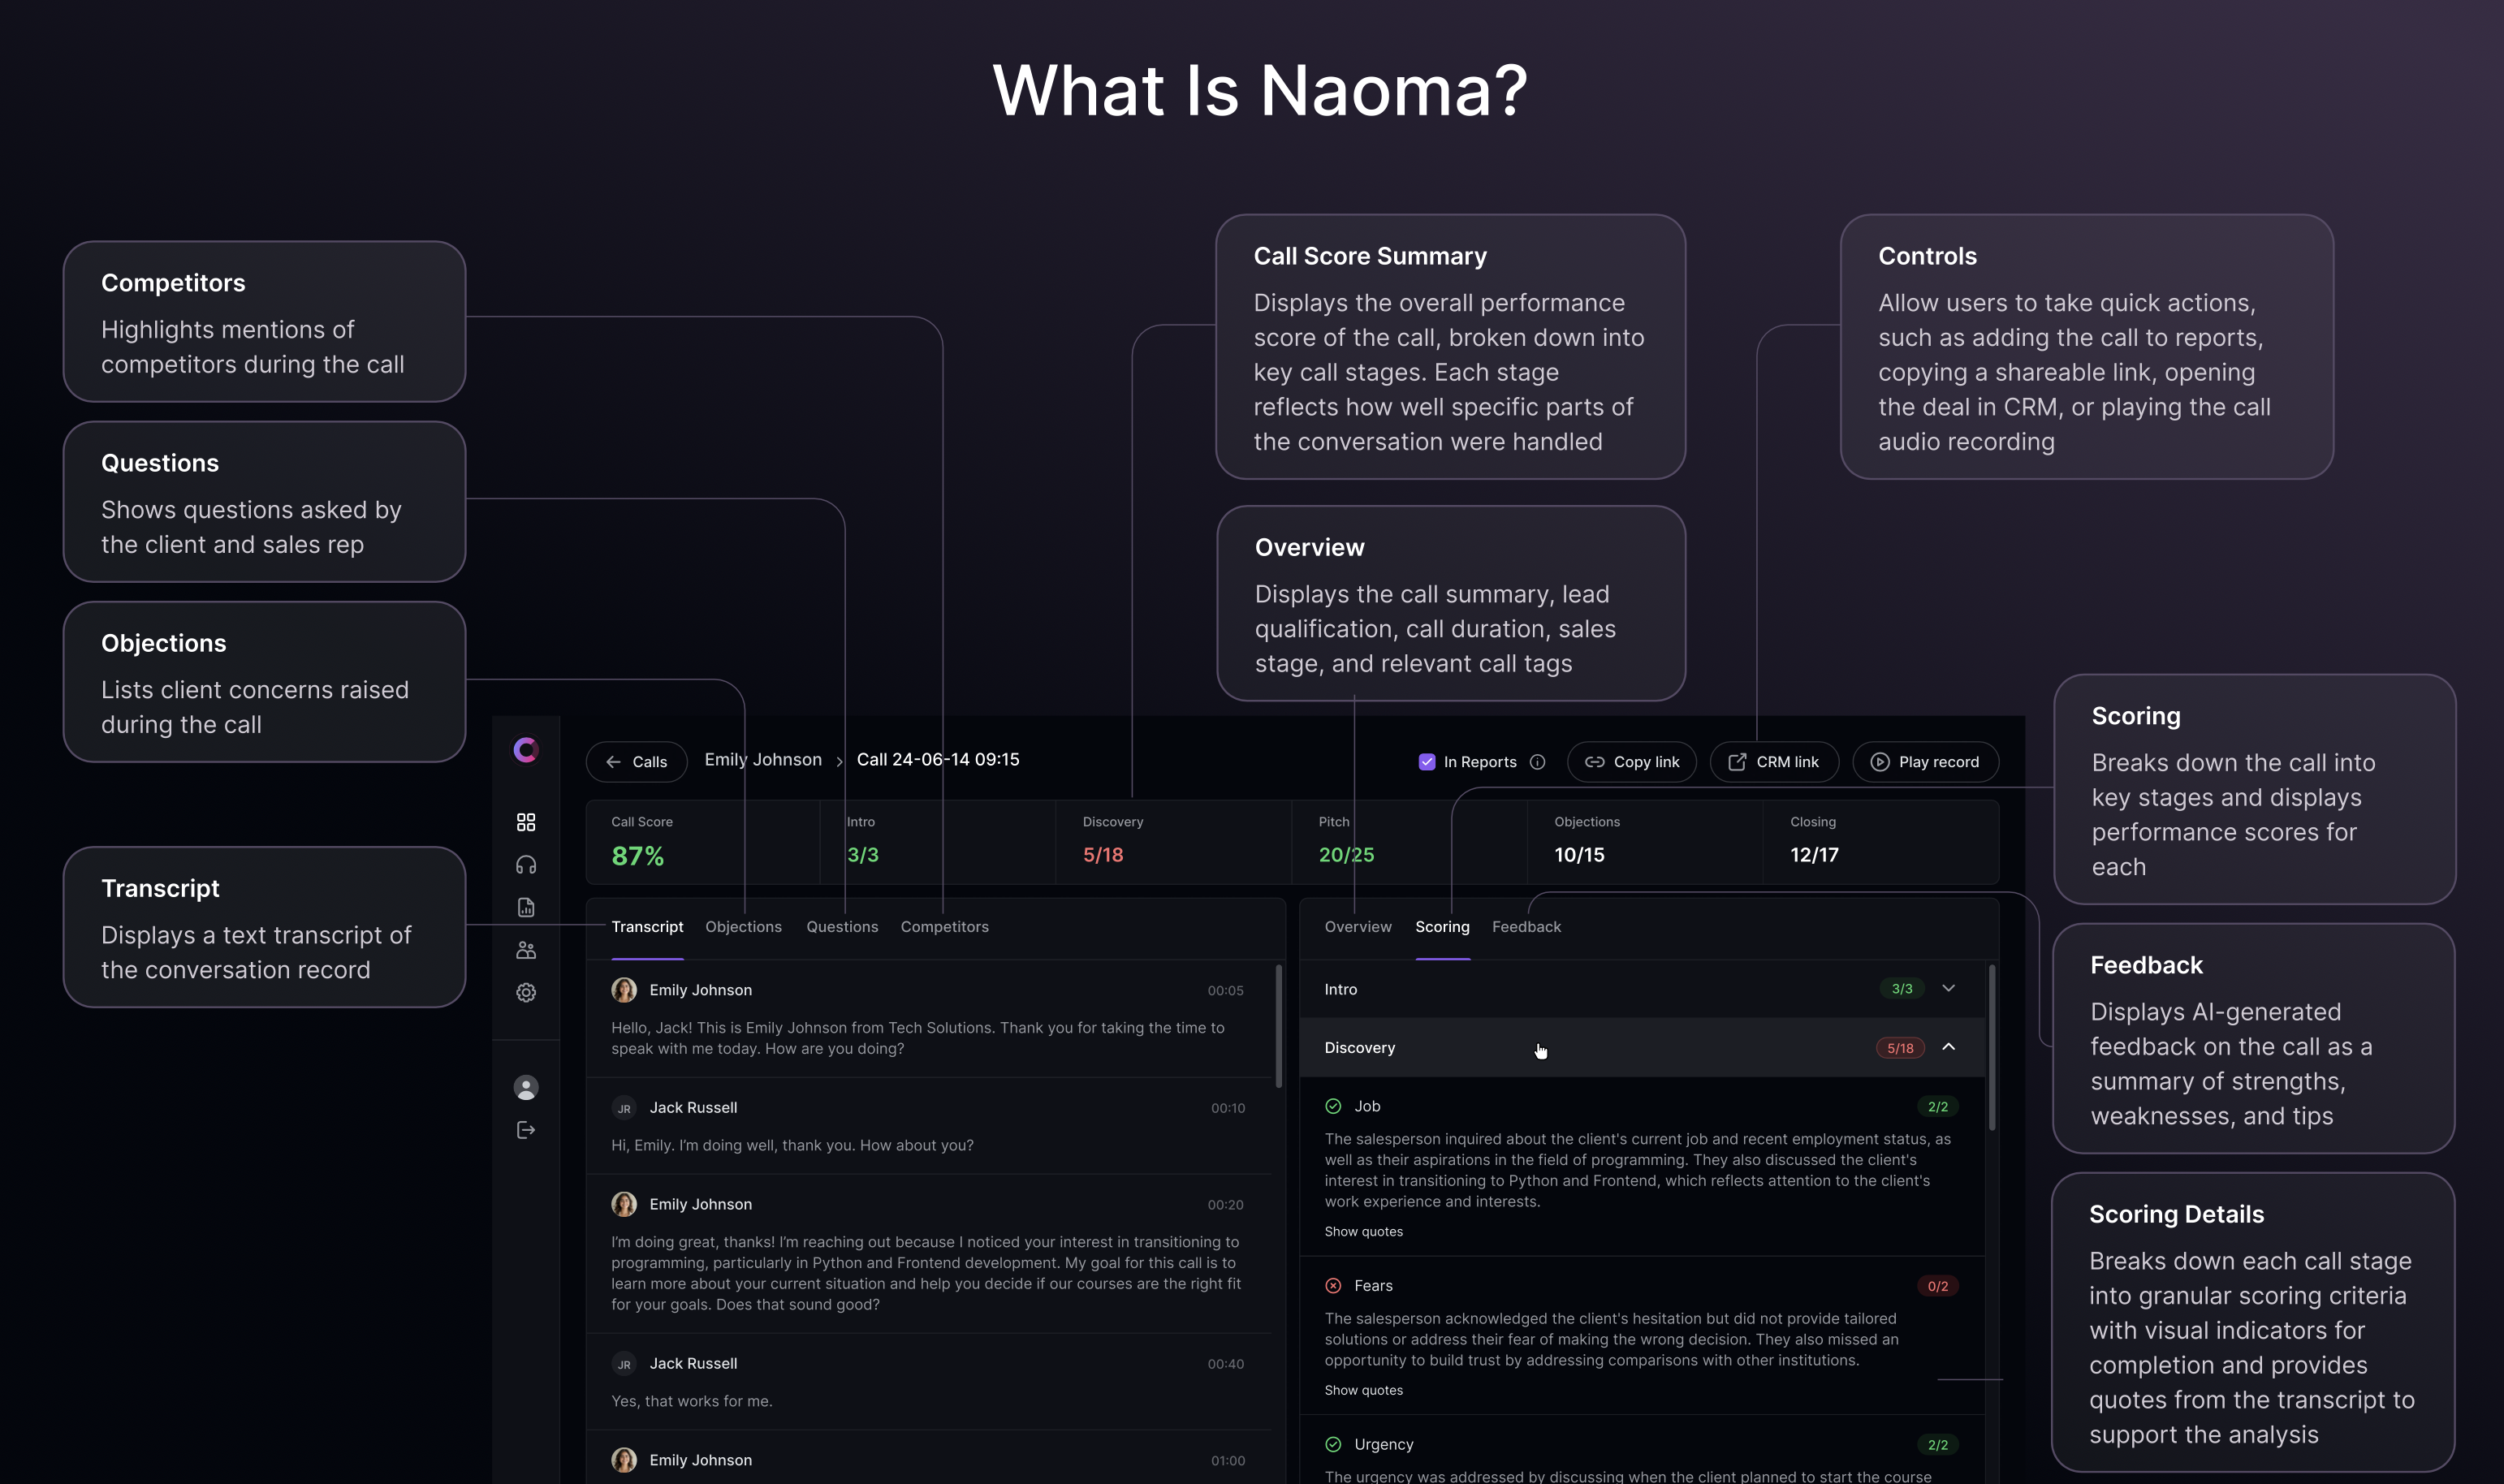The width and height of the screenshot is (2504, 1484).
Task: Show quotes for the Job criterion
Action: [1363, 1231]
